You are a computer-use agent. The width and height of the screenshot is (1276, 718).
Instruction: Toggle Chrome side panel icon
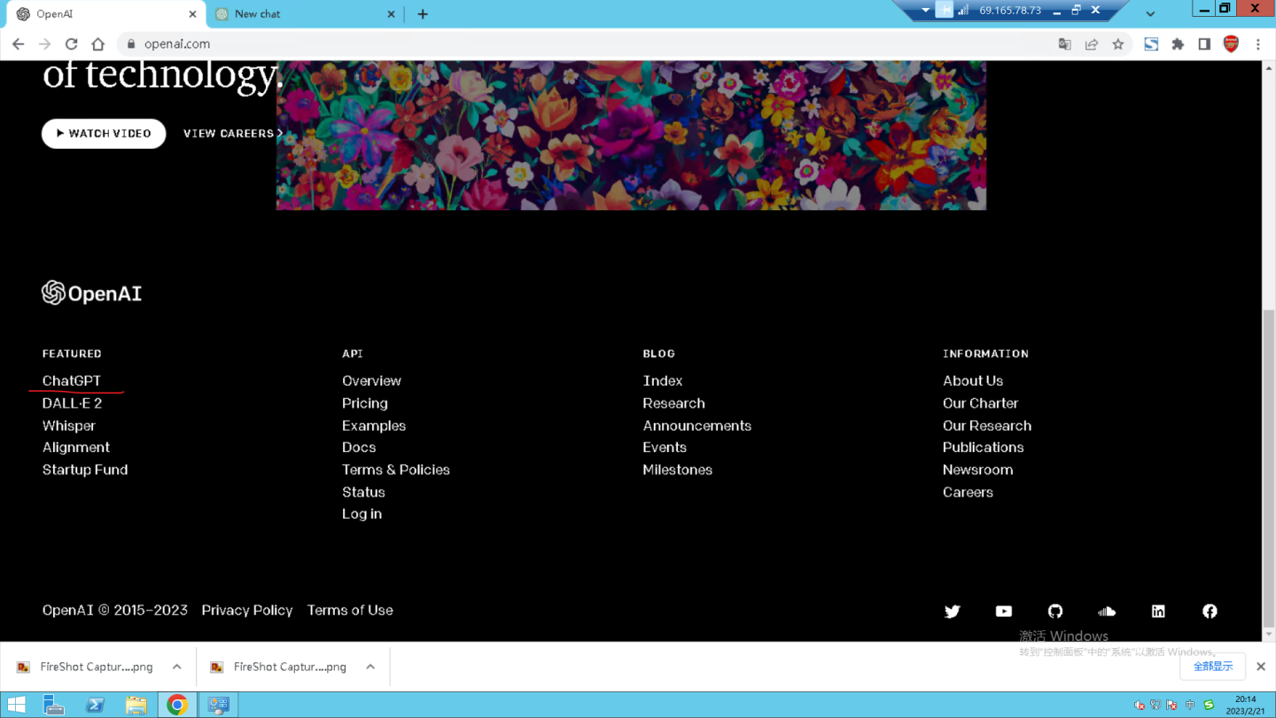pyautogui.click(x=1204, y=43)
